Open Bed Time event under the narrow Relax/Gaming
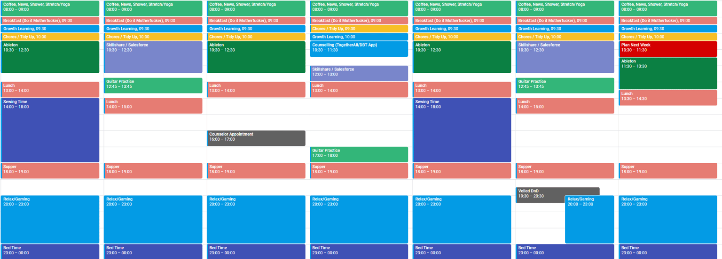 [565, 251]
